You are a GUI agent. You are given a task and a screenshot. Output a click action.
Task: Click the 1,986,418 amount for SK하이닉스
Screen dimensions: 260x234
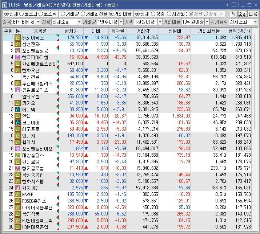point(241,38)
